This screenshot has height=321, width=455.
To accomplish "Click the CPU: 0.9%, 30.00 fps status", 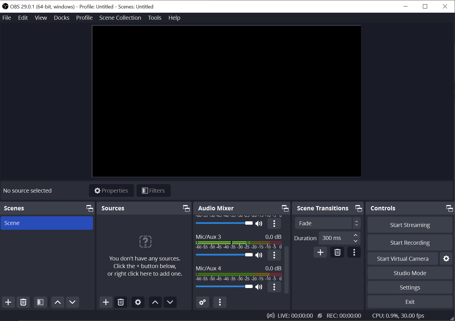I will 398,316.
